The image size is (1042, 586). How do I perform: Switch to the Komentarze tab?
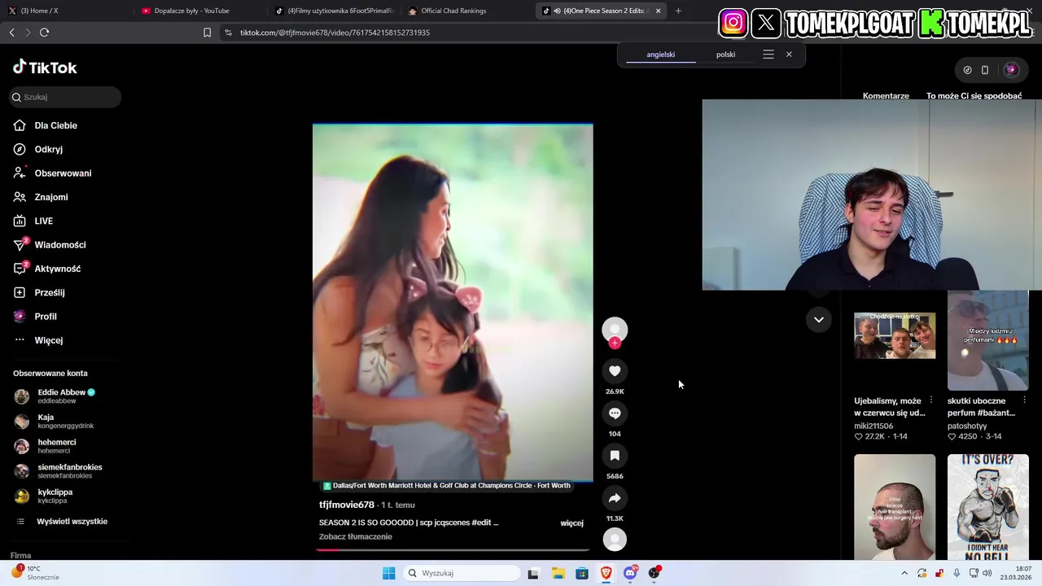[886, 96]
